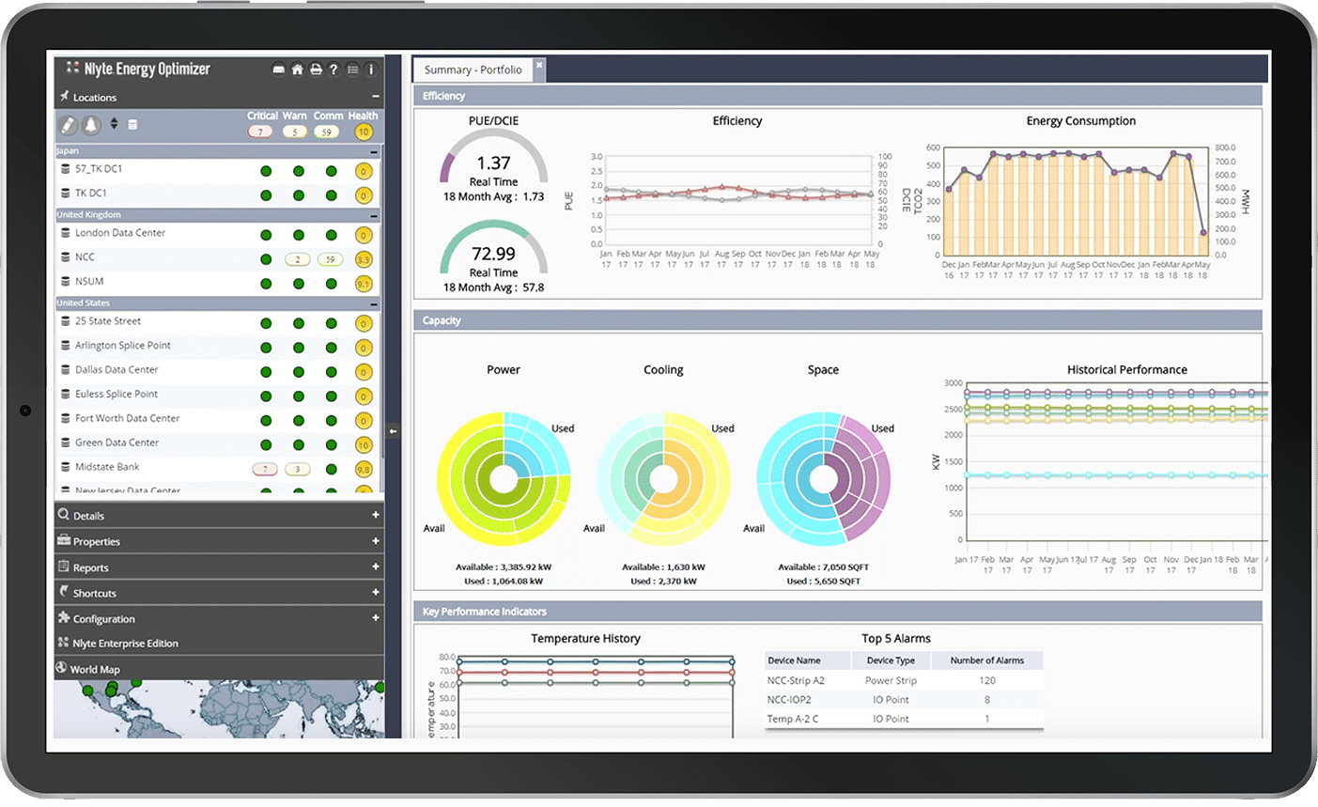Click the Health gauge showing 9.8 for Midstate Bank
The image size is (1318, 807).
click(x=363, y=467)
